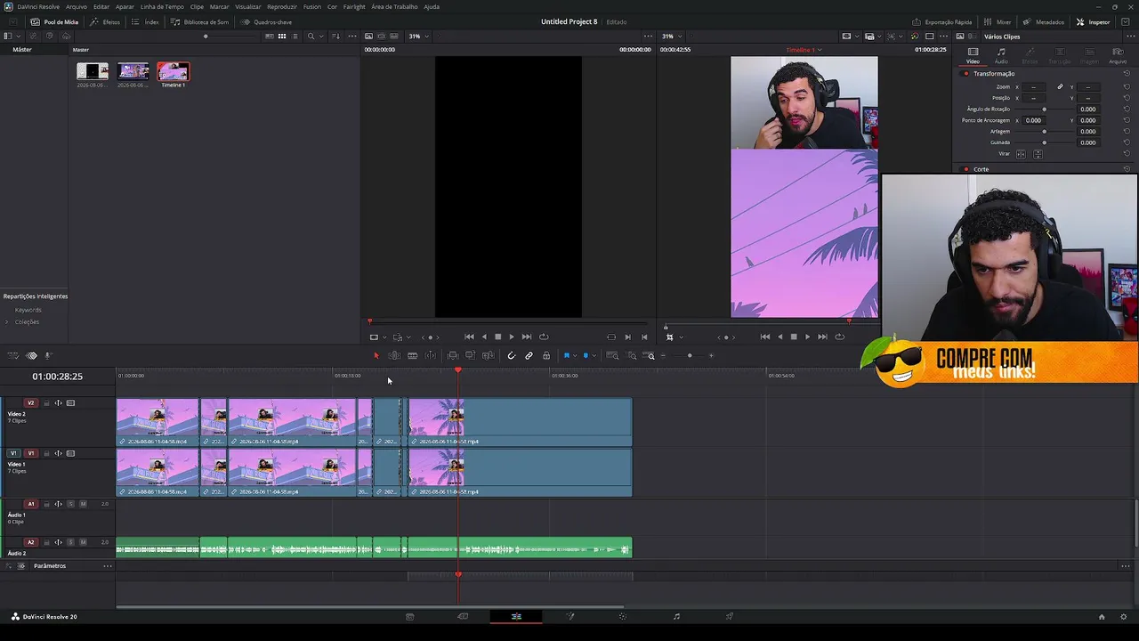Toggle auto track selector on Vídeo 2
1139x641 pixels.
[x=59, y=403]
